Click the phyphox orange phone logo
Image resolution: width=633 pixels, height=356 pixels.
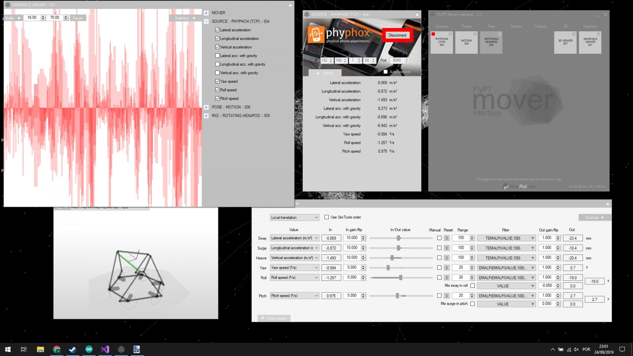315,34
